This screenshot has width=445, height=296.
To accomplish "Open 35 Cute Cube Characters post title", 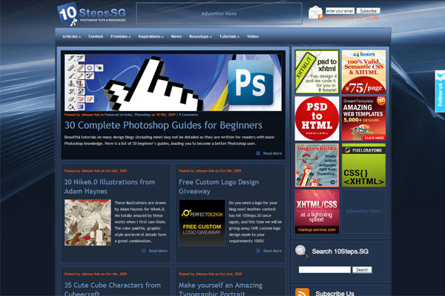I will (x=113, y=289).
